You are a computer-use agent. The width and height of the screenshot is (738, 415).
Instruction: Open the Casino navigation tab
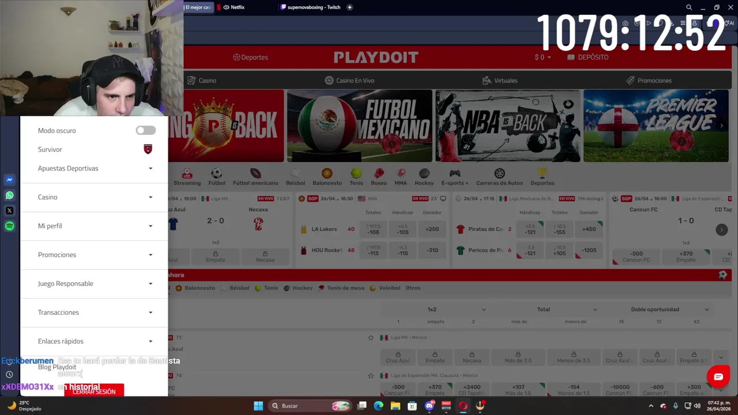tap(202, 81)
